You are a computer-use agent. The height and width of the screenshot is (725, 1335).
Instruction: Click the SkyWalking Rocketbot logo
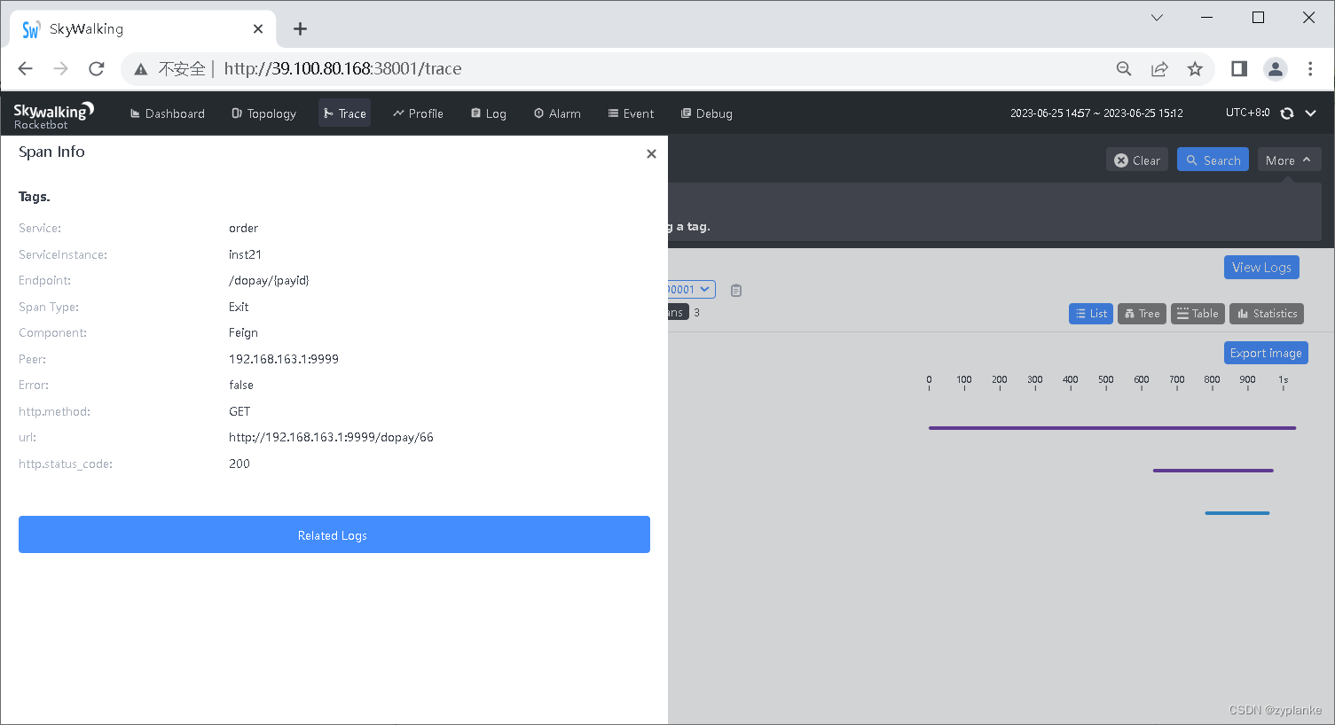click(53, 113)
